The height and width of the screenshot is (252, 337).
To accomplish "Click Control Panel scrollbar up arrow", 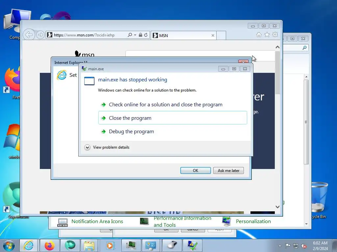I will click(306, 77).
